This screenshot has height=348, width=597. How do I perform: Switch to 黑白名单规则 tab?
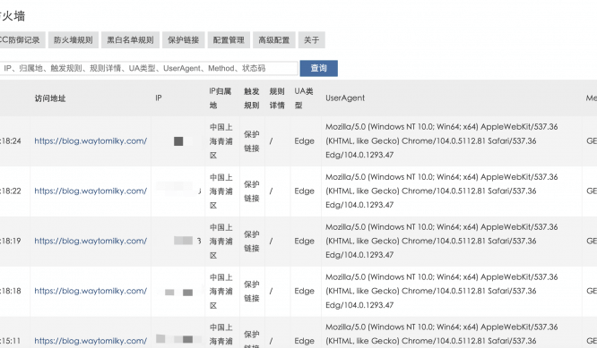tap(130, 40)
